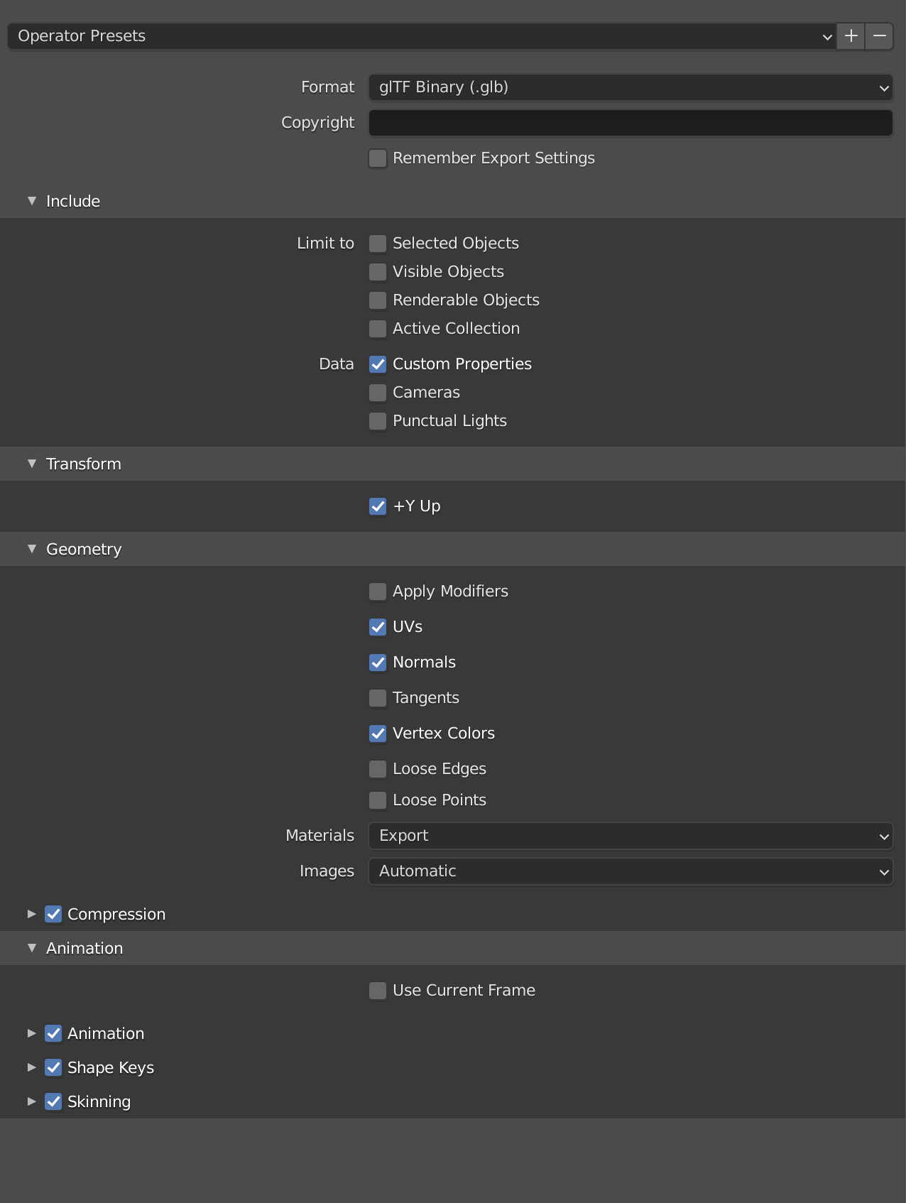The image size is (906, 1203).
Task: Open the Operator Presets dropdown
Action: [419, 36]
